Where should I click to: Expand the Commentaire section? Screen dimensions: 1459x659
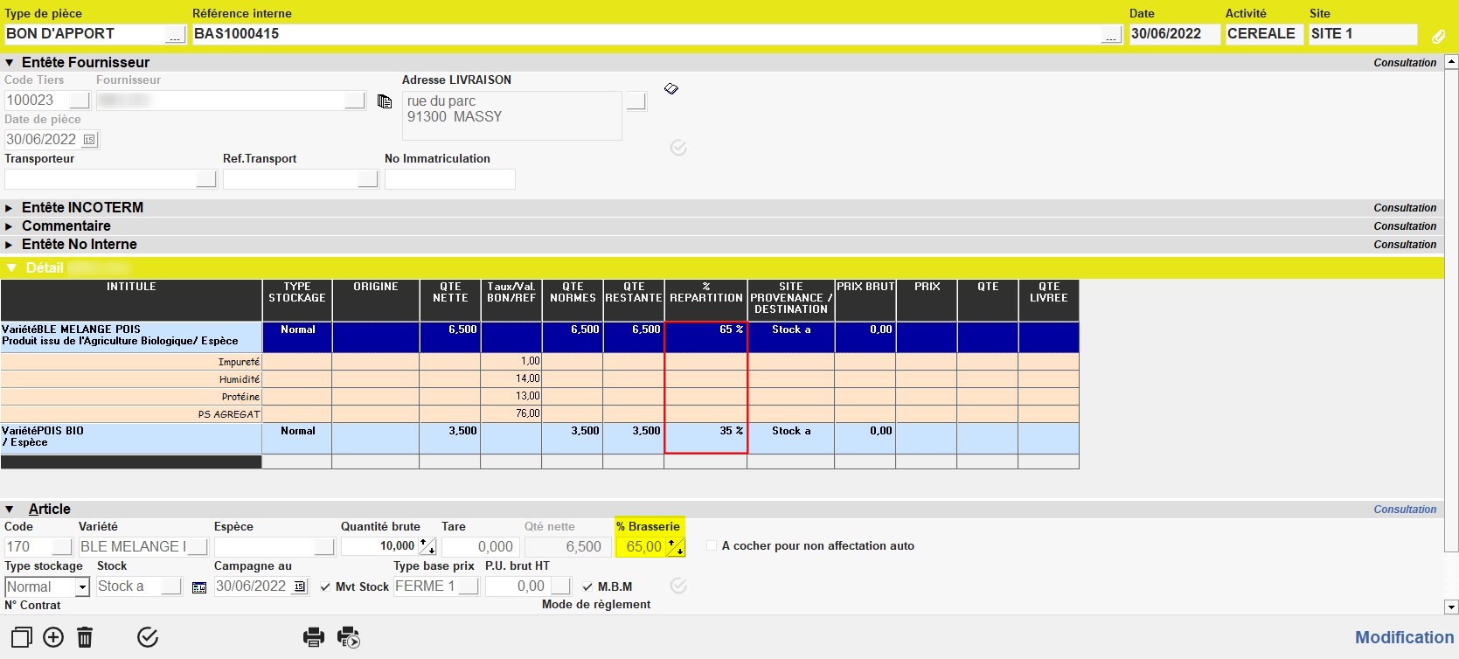pyautogui.click(x=10, y=226)
